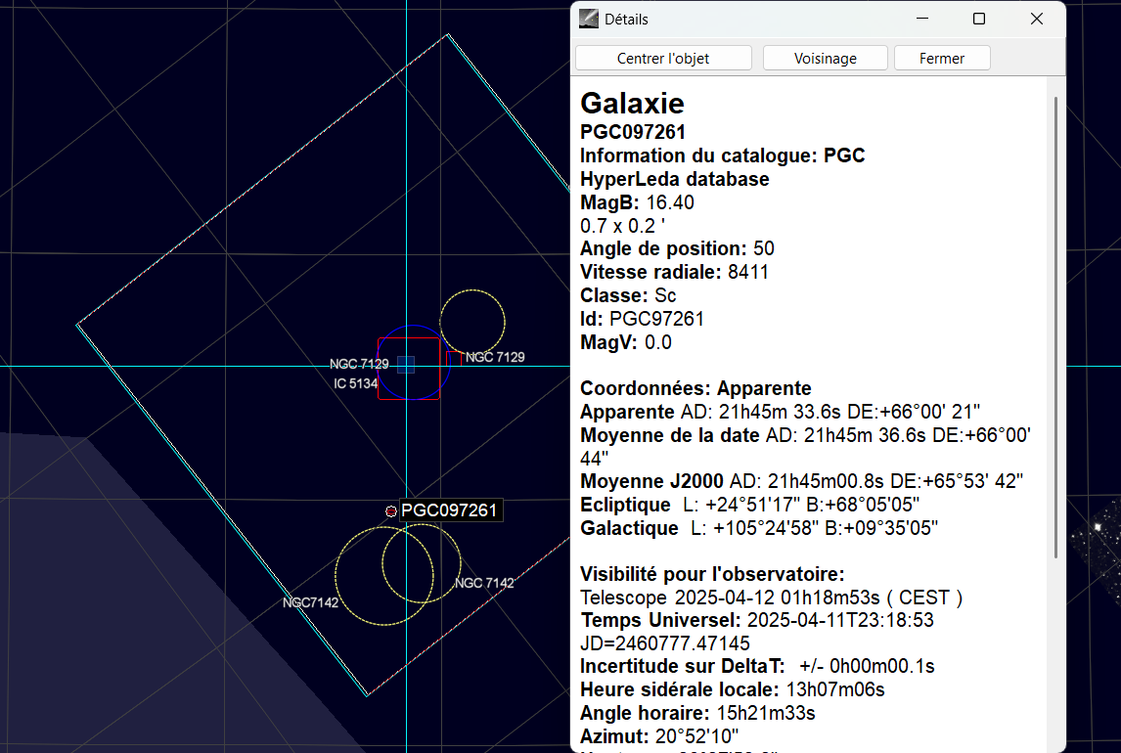Viewport: 1121px width, 753px height.
Task: Click the JD=2460777.47145 value
Action: pyautogui.click(x=665, y=642)
